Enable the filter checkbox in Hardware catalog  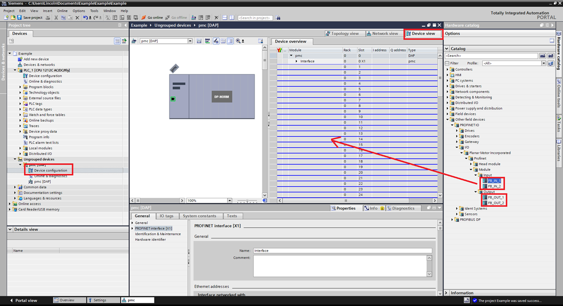pos(448,63)
